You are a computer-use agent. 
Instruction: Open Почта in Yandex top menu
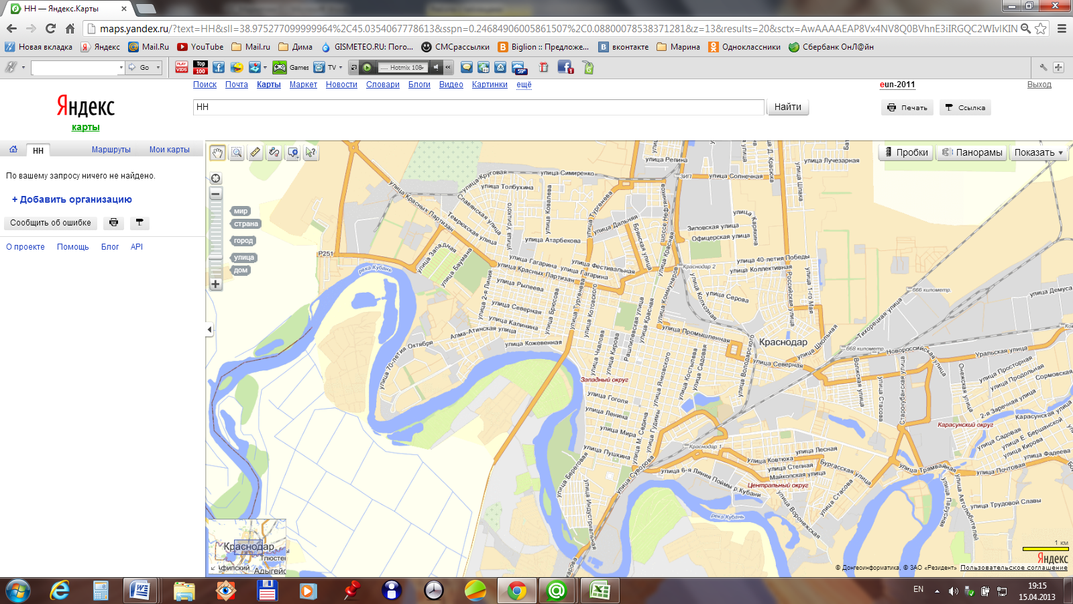coord(236,85)
